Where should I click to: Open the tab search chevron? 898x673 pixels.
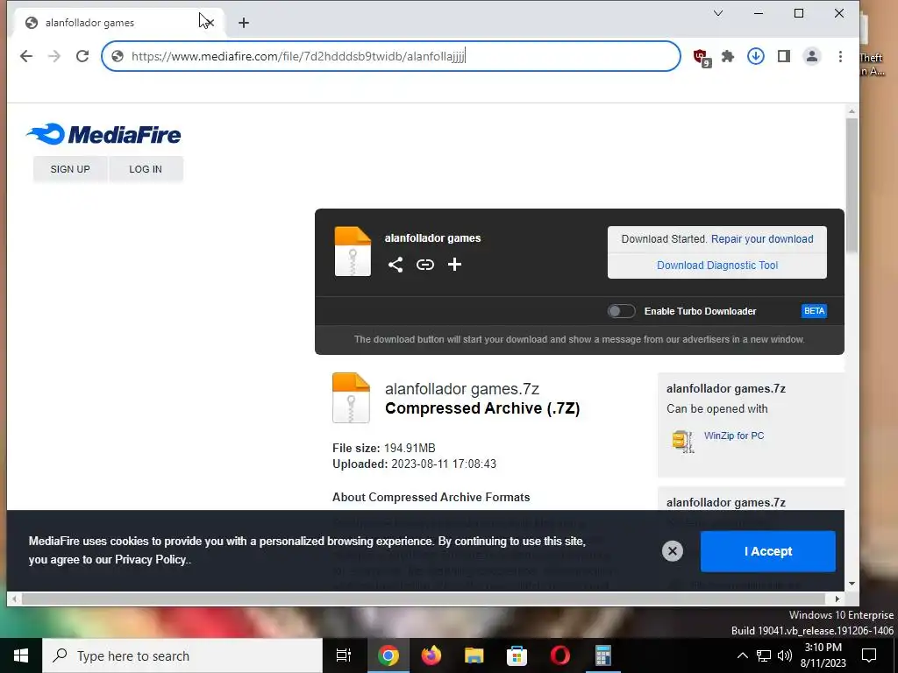point(718,13)
